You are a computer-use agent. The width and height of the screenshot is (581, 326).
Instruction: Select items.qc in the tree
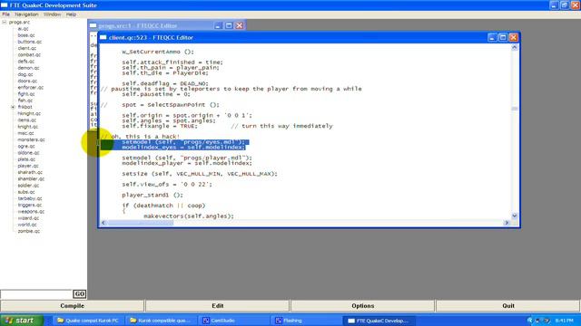point(27,120)
